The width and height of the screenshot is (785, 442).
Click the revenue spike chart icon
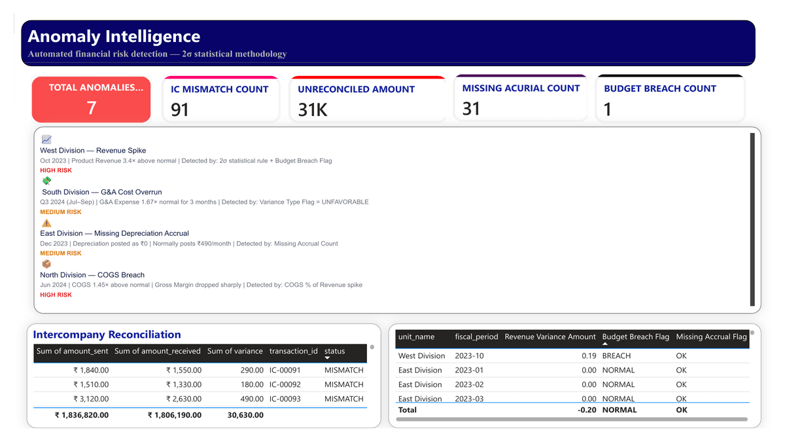[46, 139]
